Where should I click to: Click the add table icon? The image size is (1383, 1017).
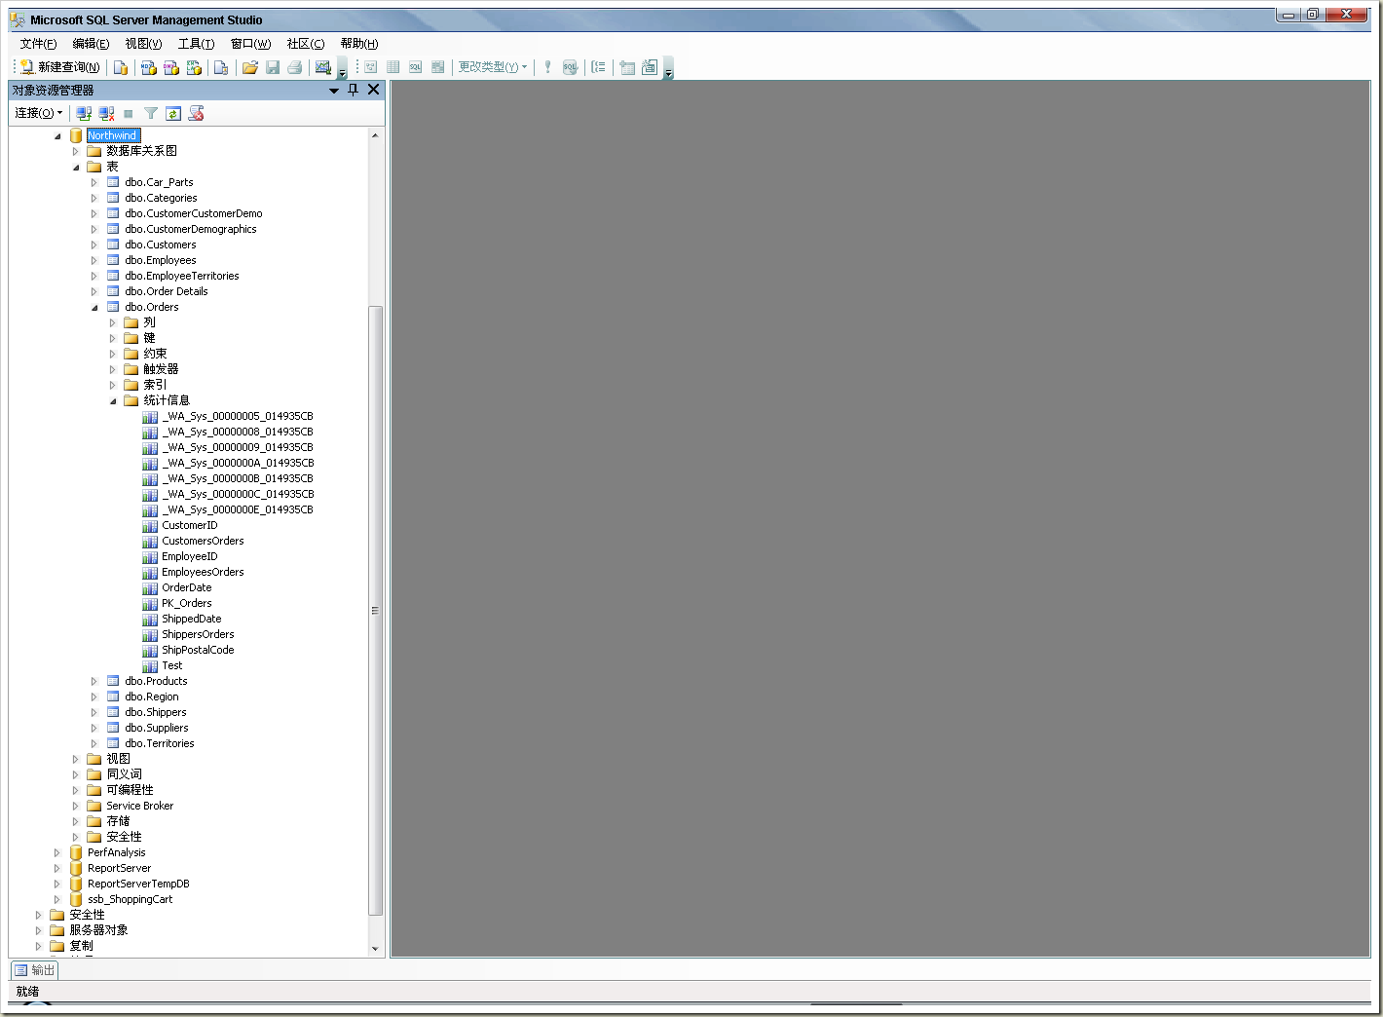627,67
